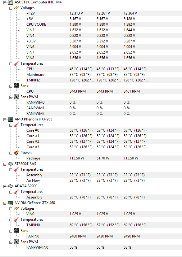
Task: Select the Air Flow temperature row
Action: [x=104, y=181]
